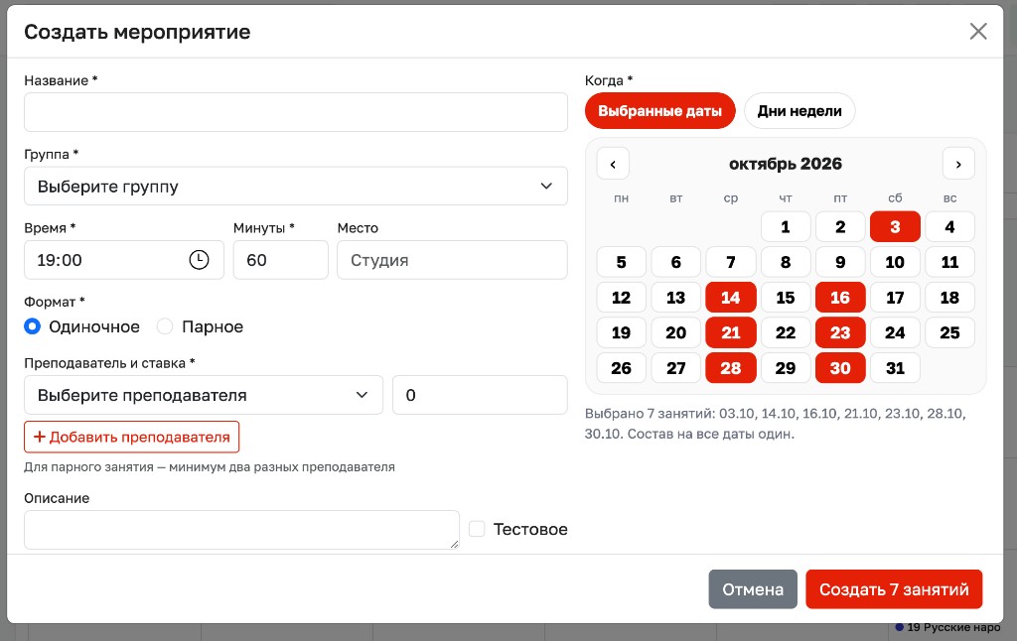Select October 22 in calendar
The image size is (1017, 641).
[x=786, y=332]
